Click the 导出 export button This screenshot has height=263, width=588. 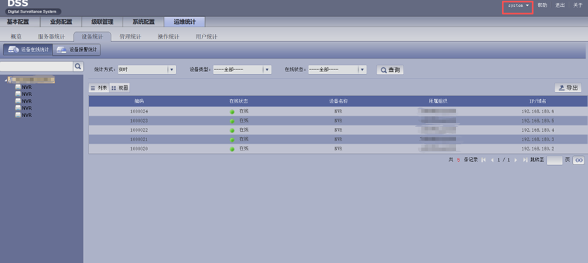(x=568, y=88)
